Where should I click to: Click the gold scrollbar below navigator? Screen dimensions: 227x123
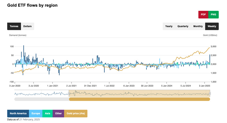click(139, 99)
